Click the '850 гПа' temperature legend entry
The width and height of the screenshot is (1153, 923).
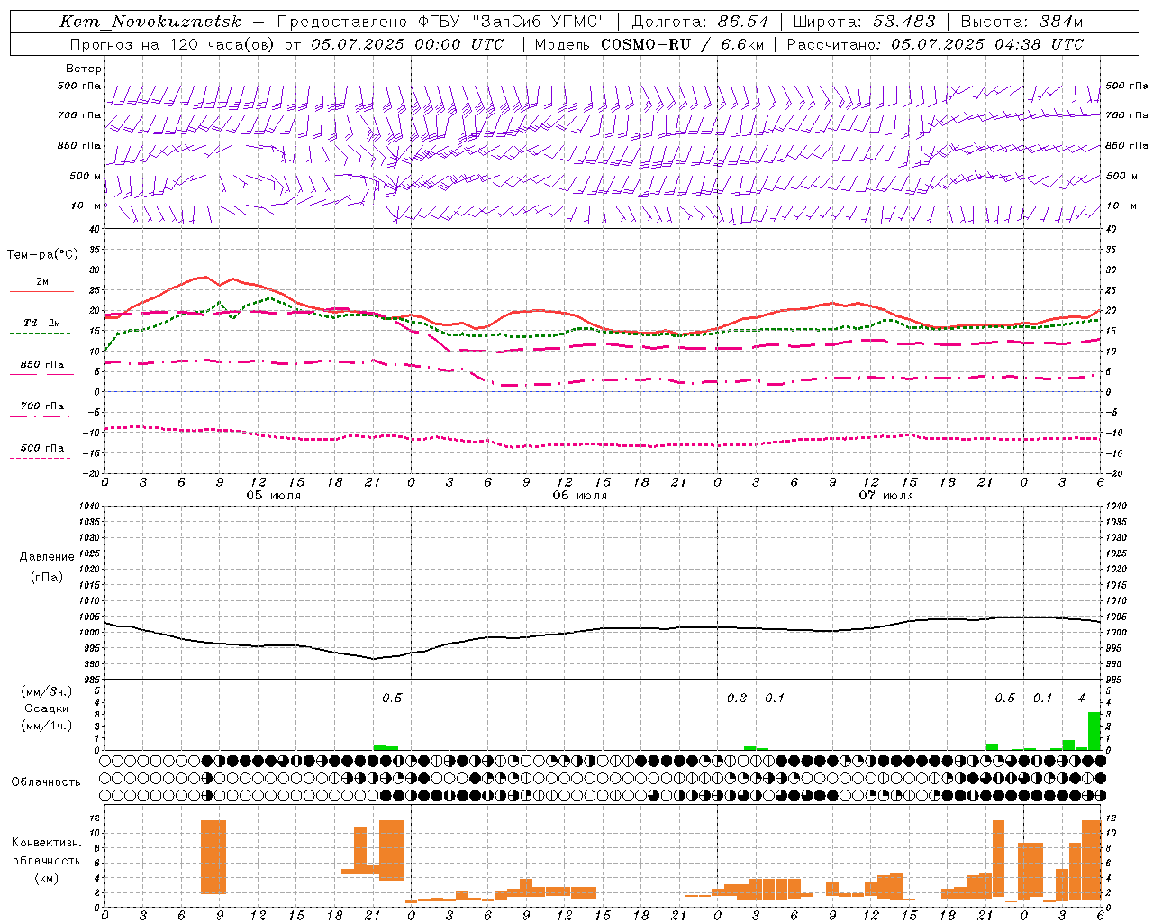tap(41, 365)
